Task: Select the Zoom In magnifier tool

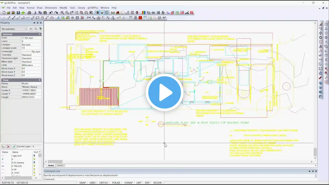Action: coord(62,13)
